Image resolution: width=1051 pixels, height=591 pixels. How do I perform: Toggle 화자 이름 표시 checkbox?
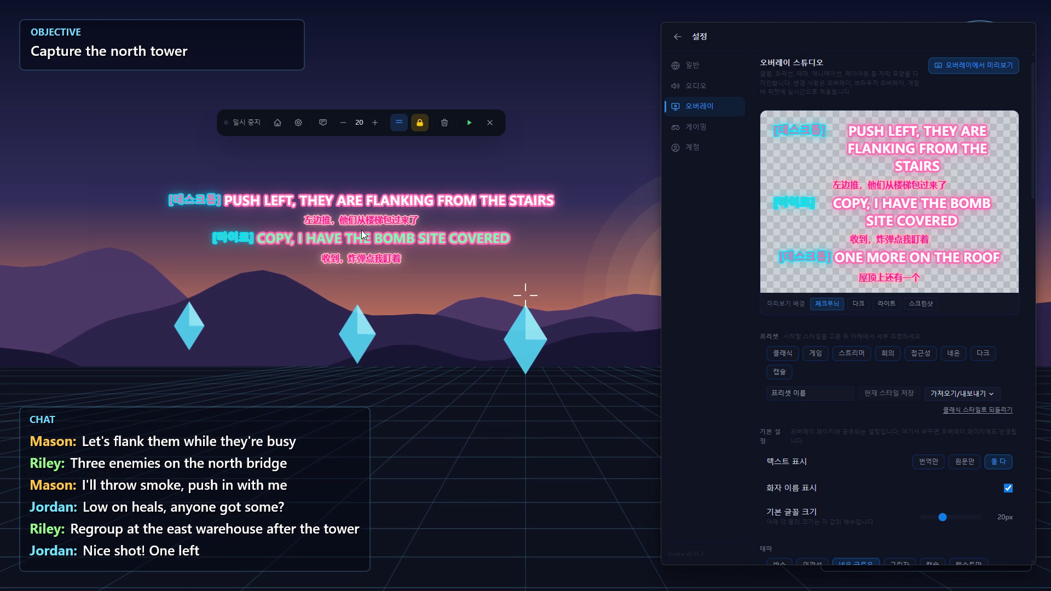click(1008, 488)
